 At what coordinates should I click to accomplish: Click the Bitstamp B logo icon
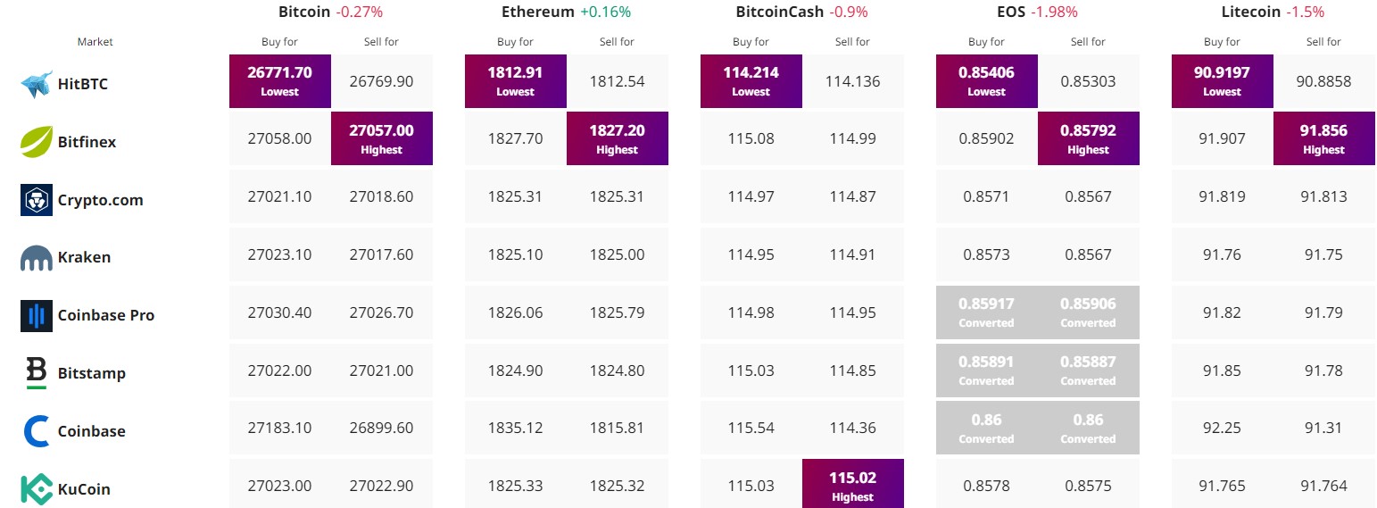36,373
